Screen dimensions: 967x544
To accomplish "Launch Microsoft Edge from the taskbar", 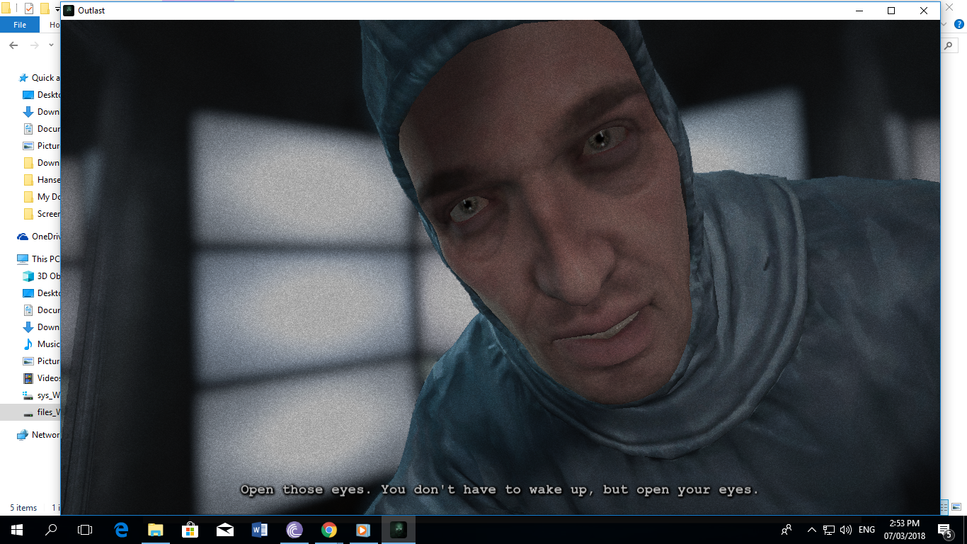I will pyautogui.click(x=121, y=529).
